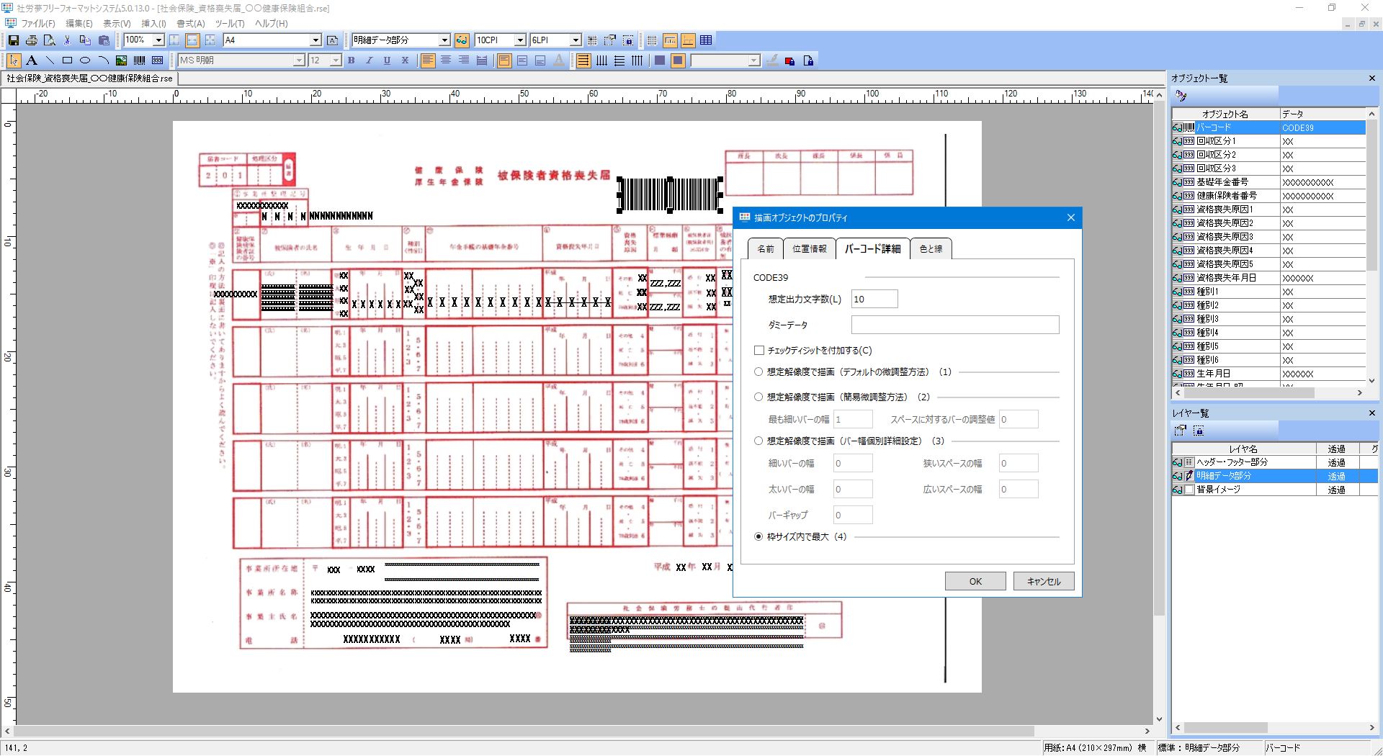Click the glasses layer view toggle in toolbar

(462, 40)
